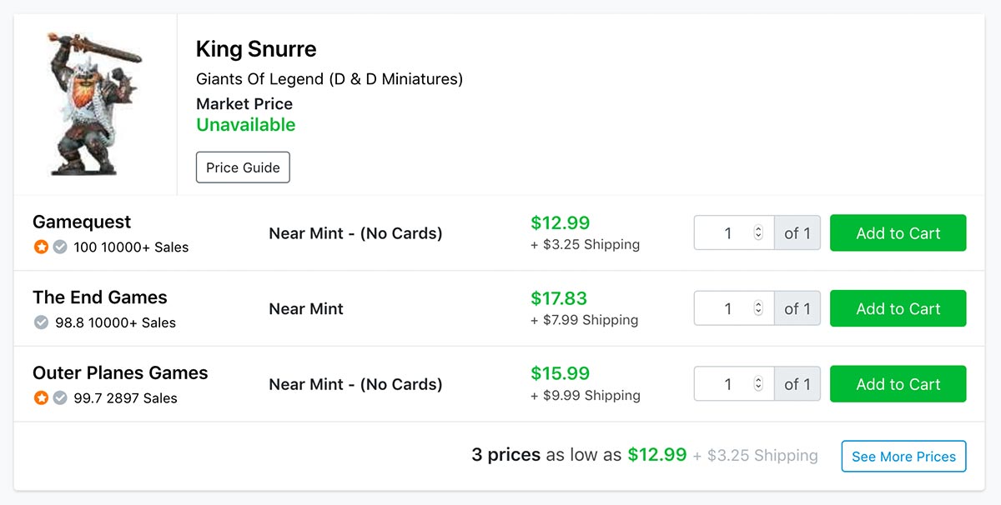This screenshot has height=505, width=1001.
Task: Open the King Snurre miniature image
Action: click(93, 103)
